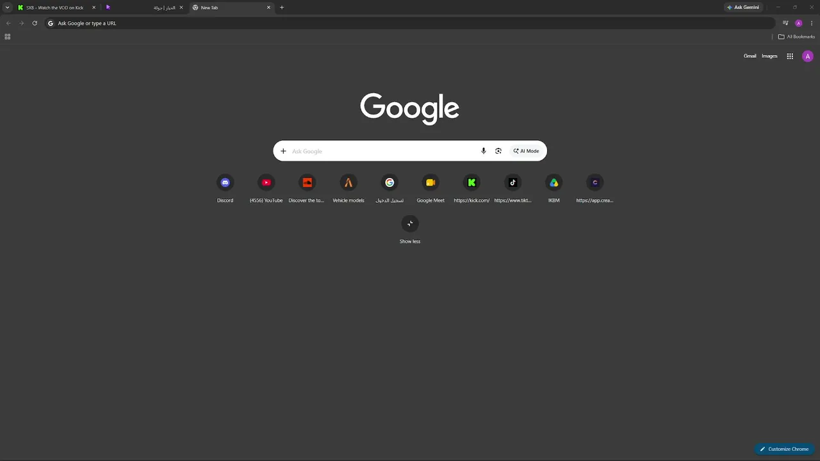Open the TikTok shortcut tile
Screen dimensions: 820x461
(x=512, y=188)
